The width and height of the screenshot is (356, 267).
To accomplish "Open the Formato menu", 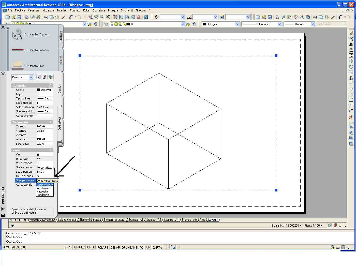I will point(75,10).
